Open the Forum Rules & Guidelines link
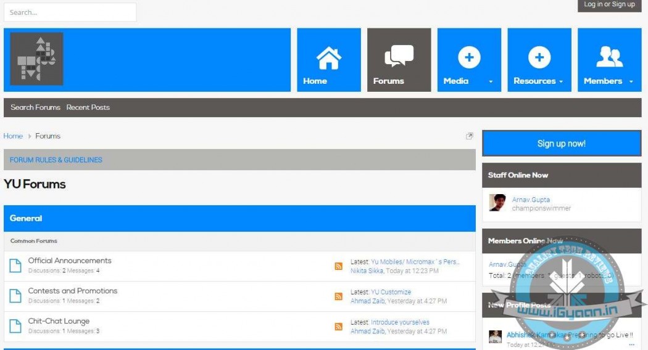The width and height of the screenshot is (648, 350). pyautogui.click(x=56, y=160)
